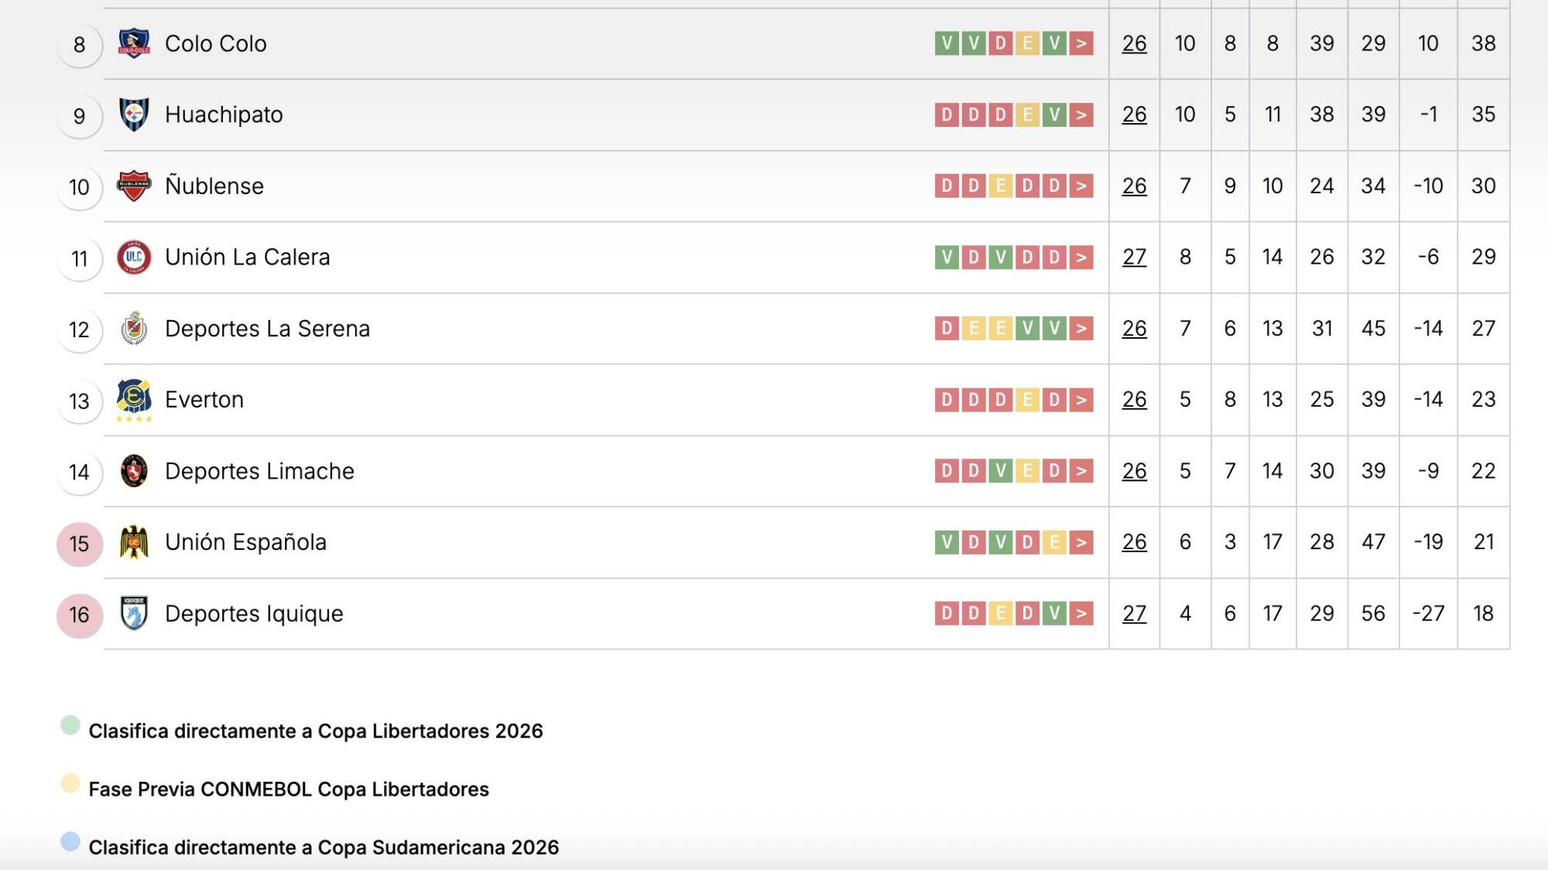Screen dimensions: 1548x870
Task: Expand Deportes Iquique's form chevron
Action: coord(1081,613)
